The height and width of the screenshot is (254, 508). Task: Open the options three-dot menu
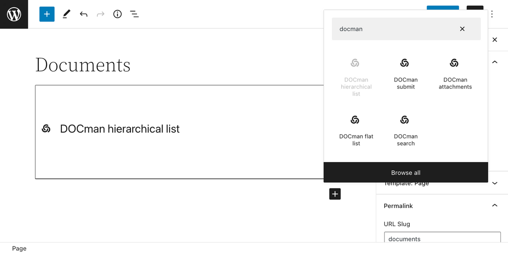click(x=492, y=14)
